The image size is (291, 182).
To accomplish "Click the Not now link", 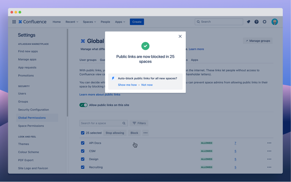I will coord(147,85).
